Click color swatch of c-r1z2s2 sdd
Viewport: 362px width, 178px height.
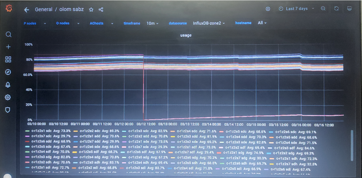(124, 136)
